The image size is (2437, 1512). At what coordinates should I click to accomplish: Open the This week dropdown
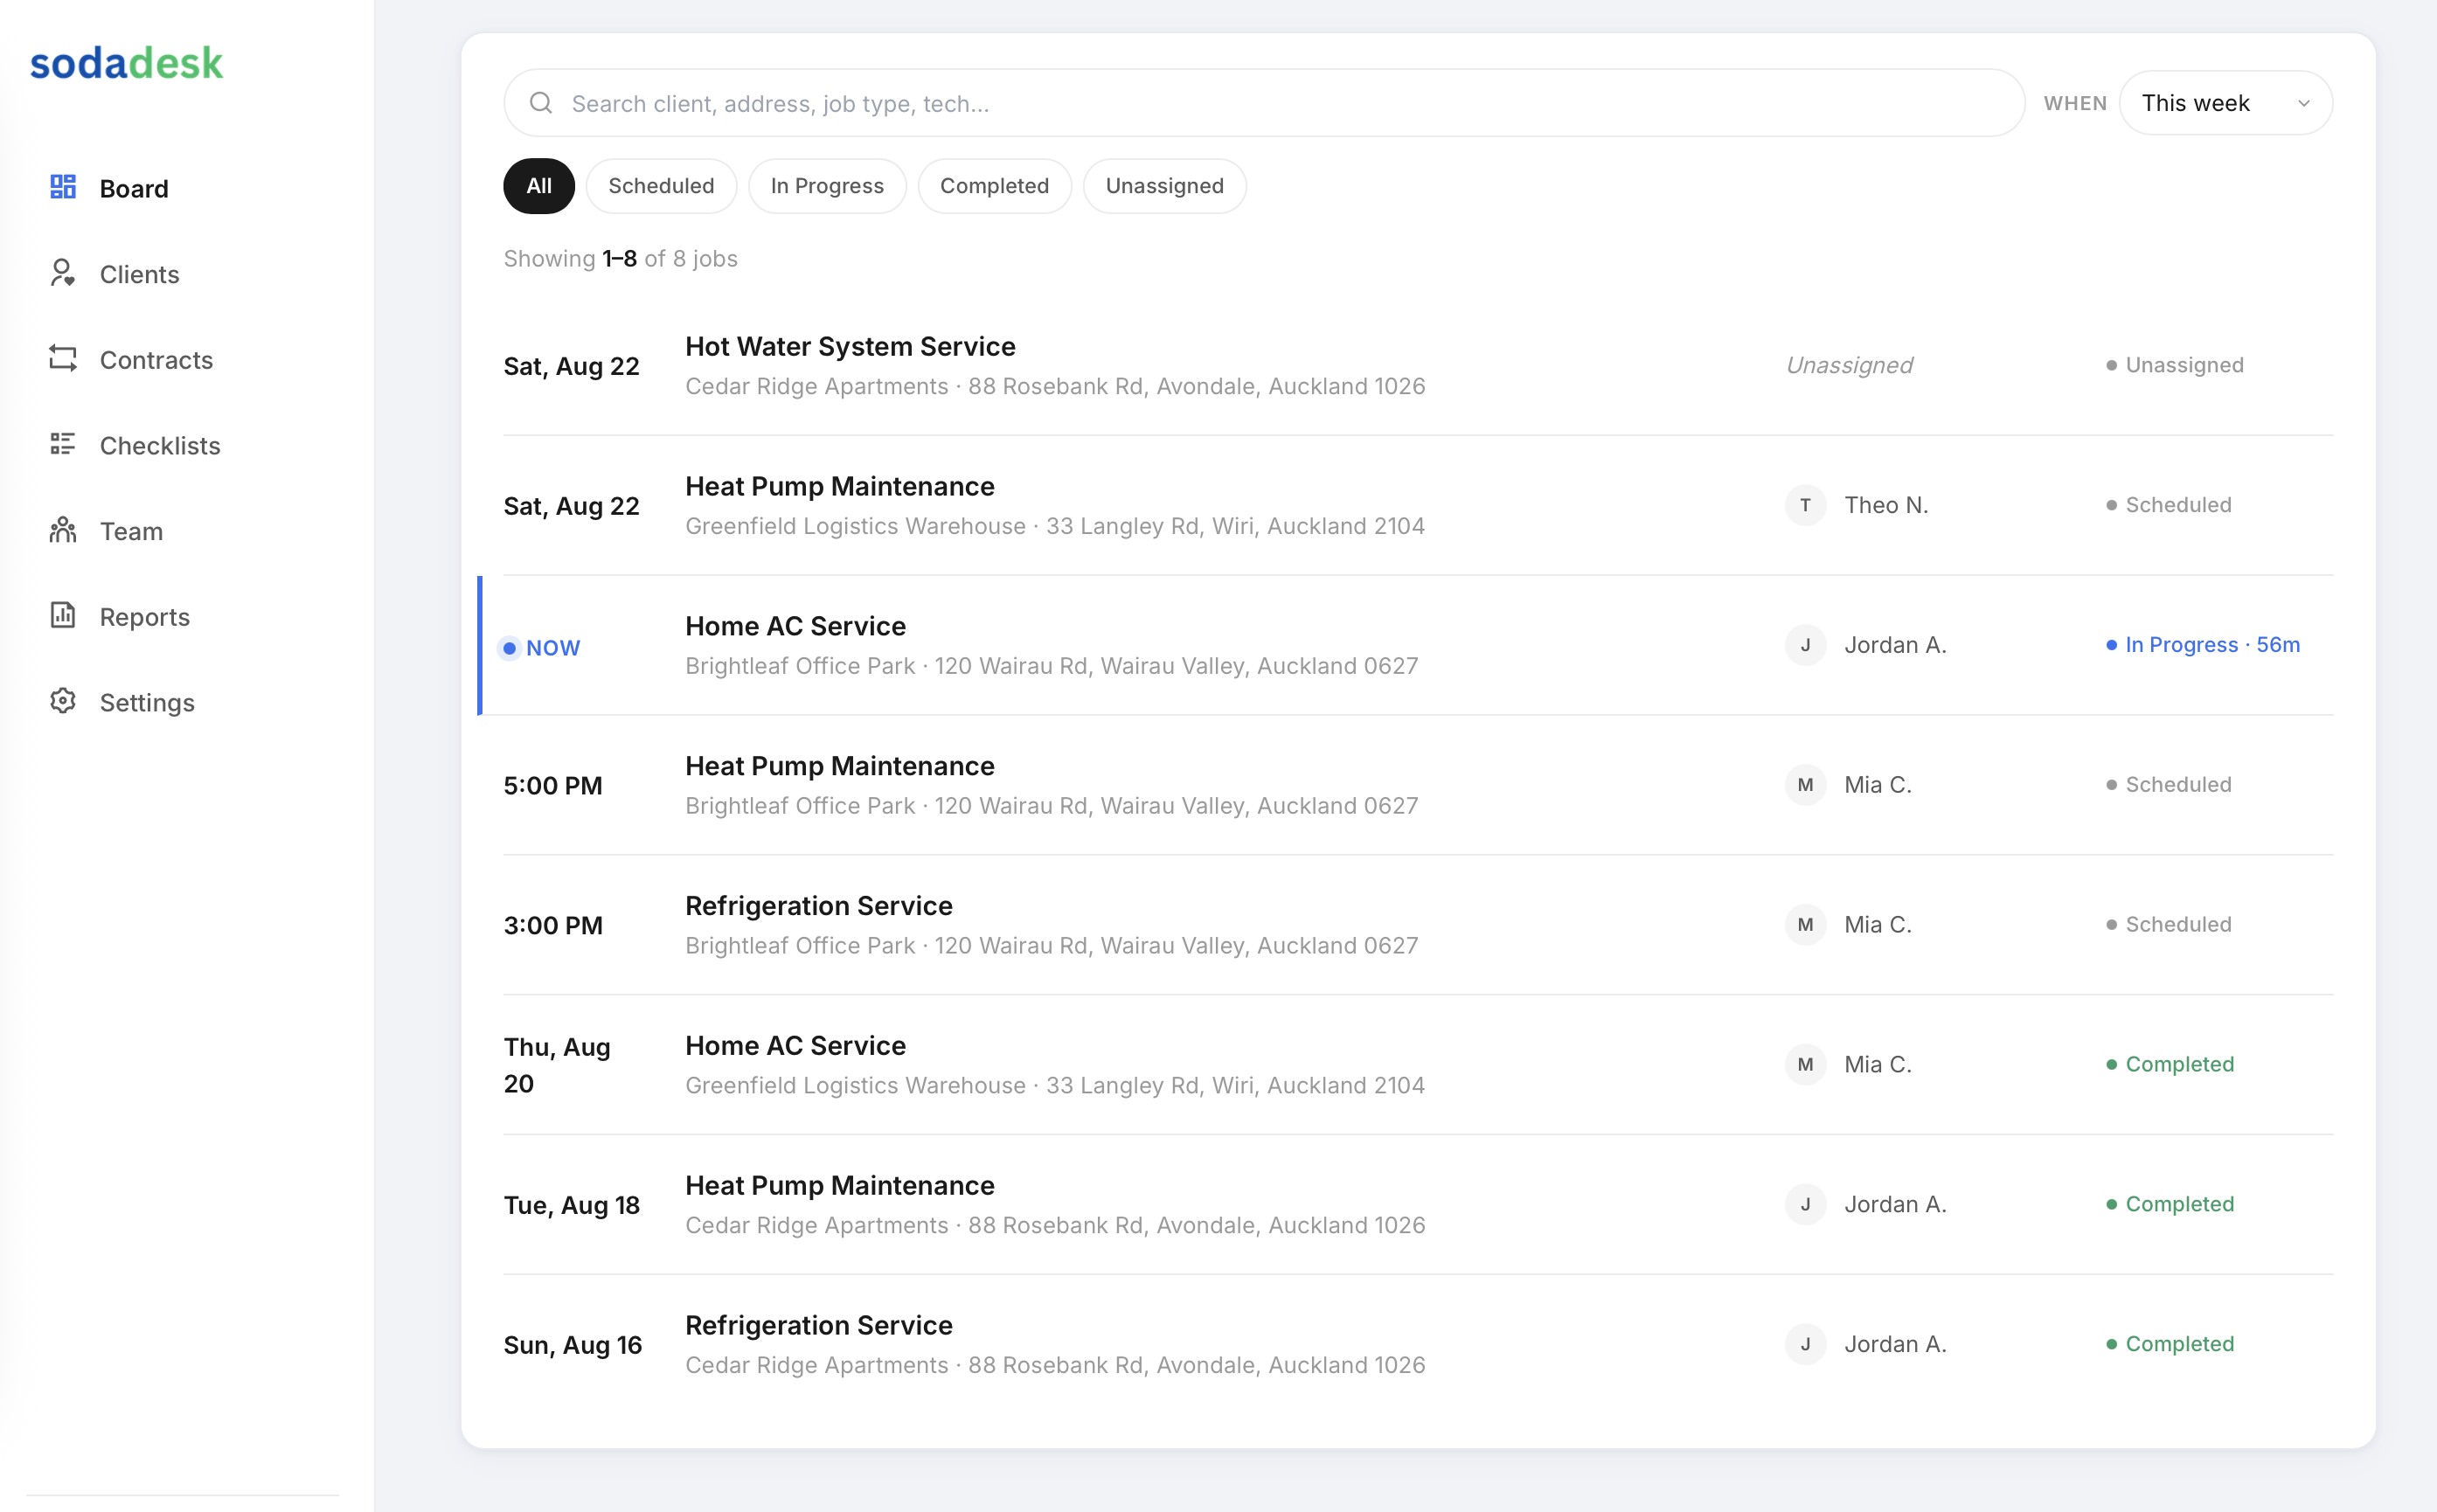pyautogui.click(x=2225, y=103)
